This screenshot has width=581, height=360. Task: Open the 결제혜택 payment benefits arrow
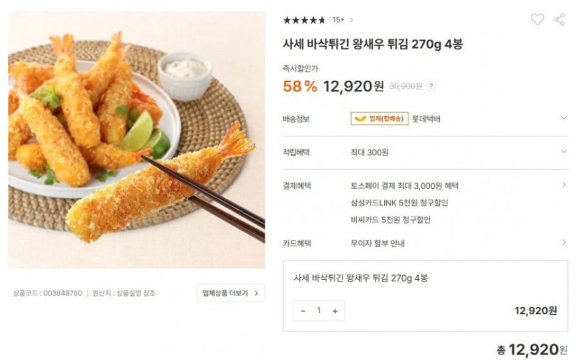(564, 185)
